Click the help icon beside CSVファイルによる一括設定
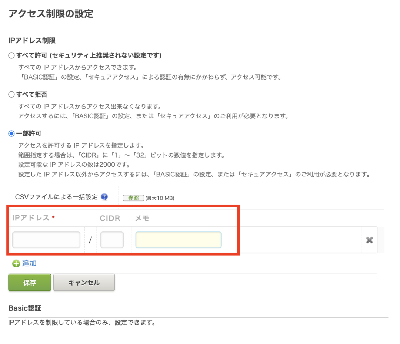This screenshot has height=344, width=400. tap(104, 197)
